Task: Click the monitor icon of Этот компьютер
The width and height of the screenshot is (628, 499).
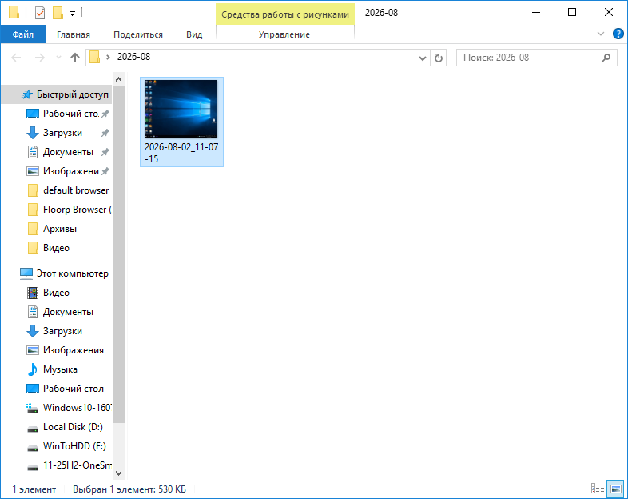Action: (x=26, y=273)
